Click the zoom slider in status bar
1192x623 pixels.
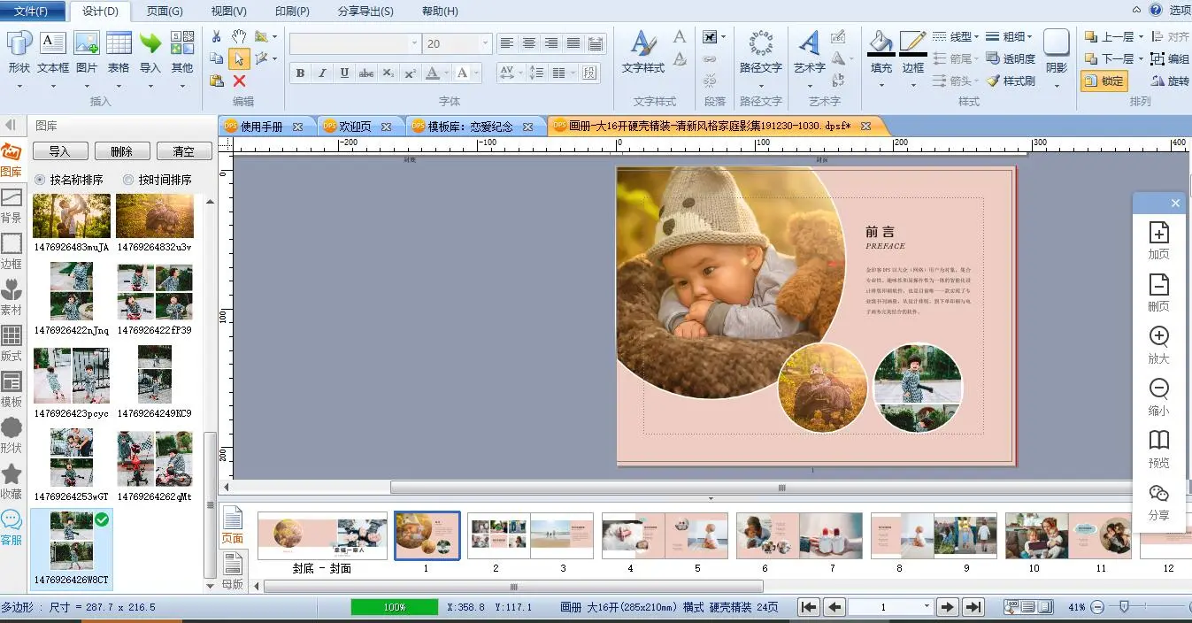1124,607
